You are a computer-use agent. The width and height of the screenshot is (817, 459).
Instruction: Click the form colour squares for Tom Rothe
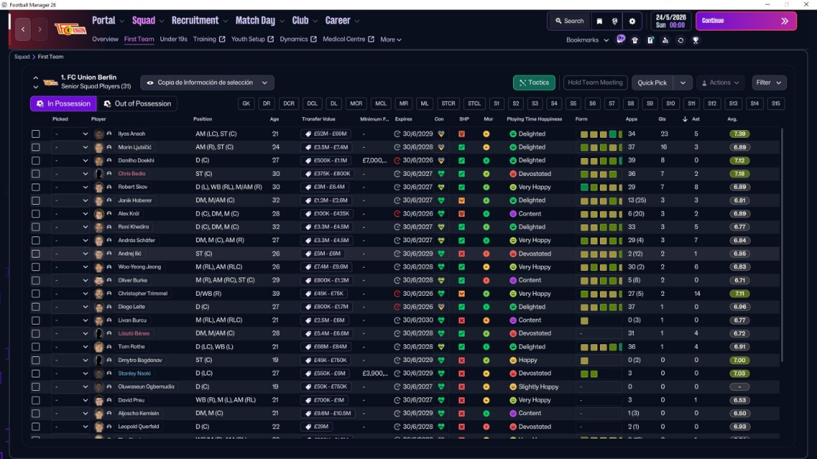click(x=599, y=347)
